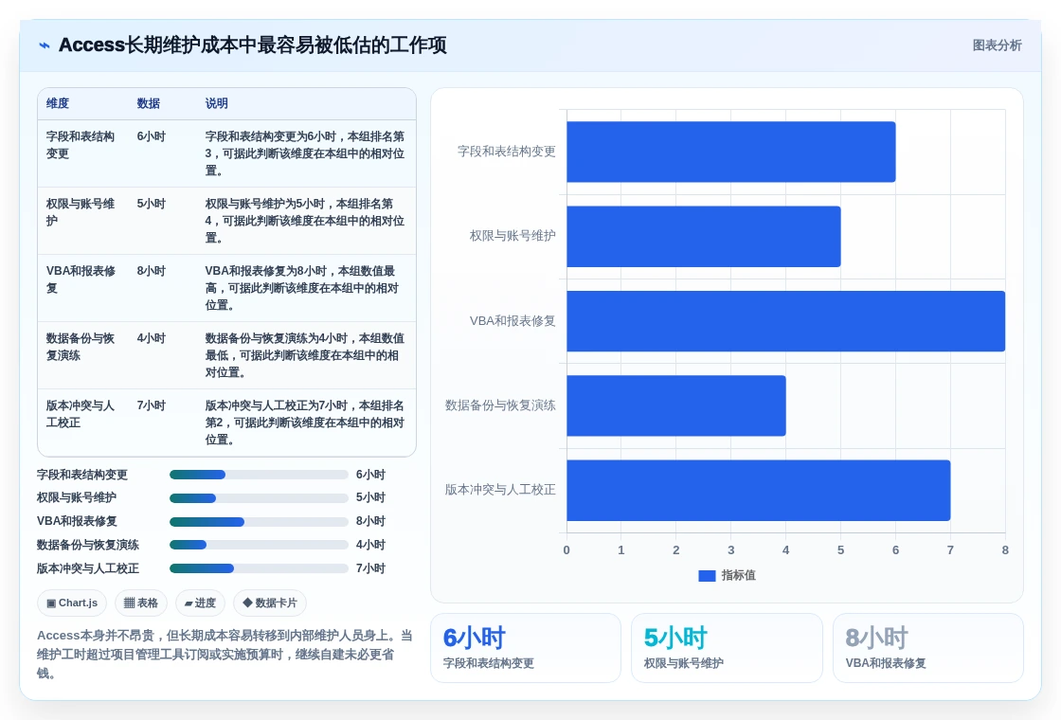
Task: Click the VBA和报表修复 chart bar
Action: tap(785, 321)
